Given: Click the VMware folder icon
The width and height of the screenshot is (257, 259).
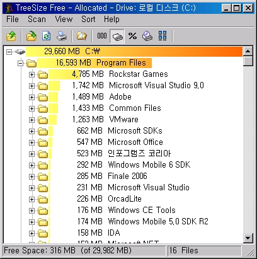Looking at the screenshot, I should click(43, 120).
